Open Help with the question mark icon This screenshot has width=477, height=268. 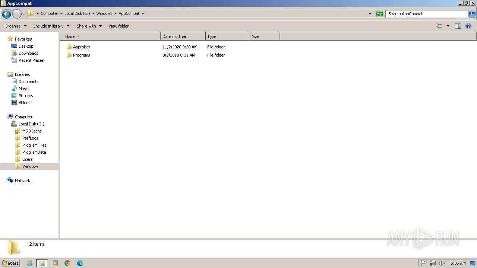(468, 26)
